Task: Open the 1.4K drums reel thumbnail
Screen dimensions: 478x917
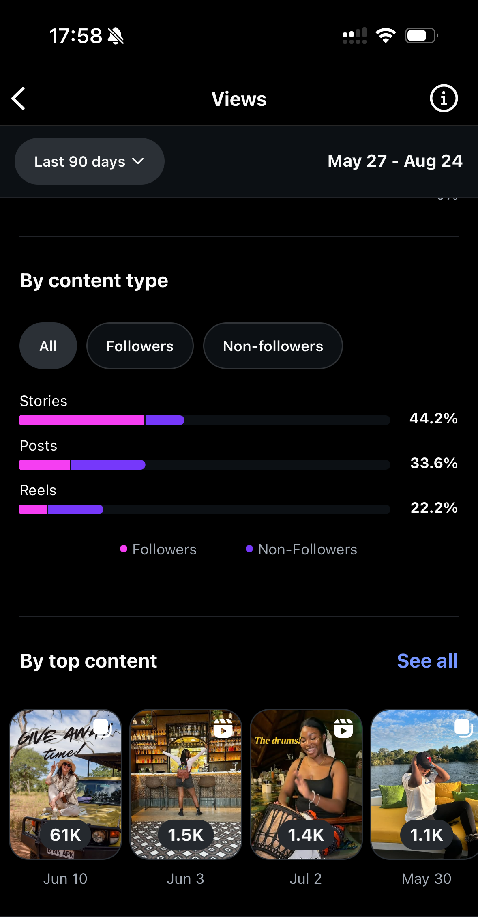Action: click(306, 784)
